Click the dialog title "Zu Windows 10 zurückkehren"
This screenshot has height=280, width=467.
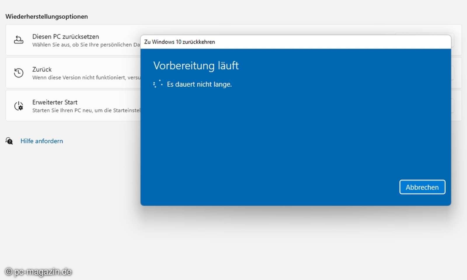[180, 42]
